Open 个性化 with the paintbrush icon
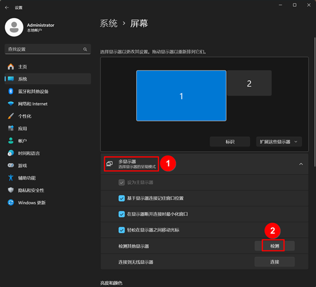This screenshot has height=287, width=316. (11, 116)
